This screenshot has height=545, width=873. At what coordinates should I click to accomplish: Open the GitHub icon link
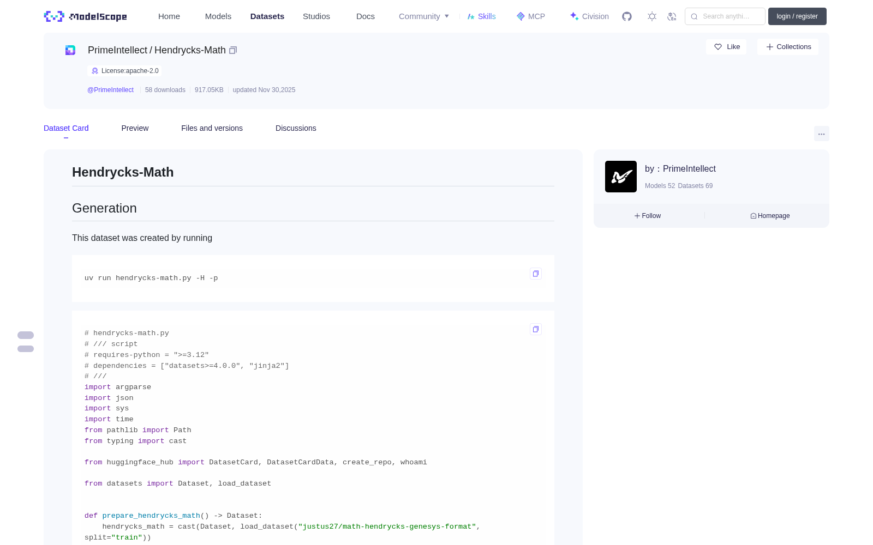coord(627,16)
